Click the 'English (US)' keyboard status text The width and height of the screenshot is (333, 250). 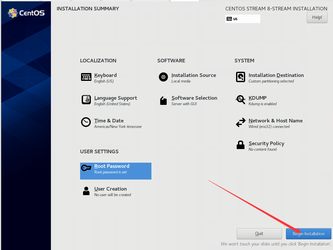104,81
